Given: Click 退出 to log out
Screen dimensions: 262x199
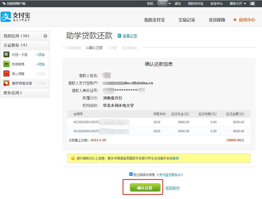Looking at the screenshot, I should 178,4.
